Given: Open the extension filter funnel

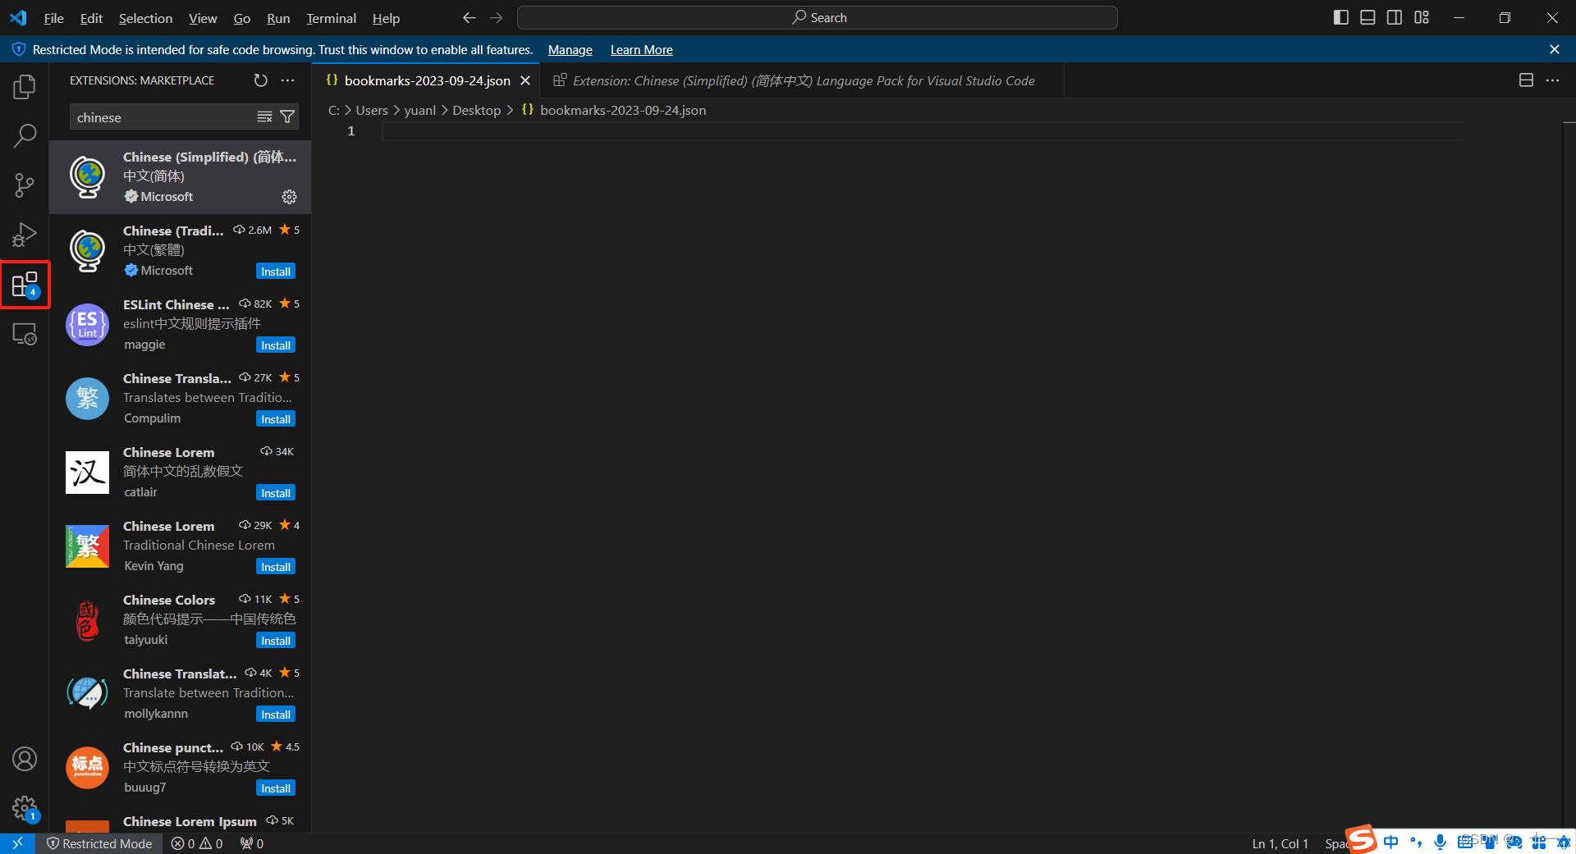Looking at the screenshot, I should point(287,117).
